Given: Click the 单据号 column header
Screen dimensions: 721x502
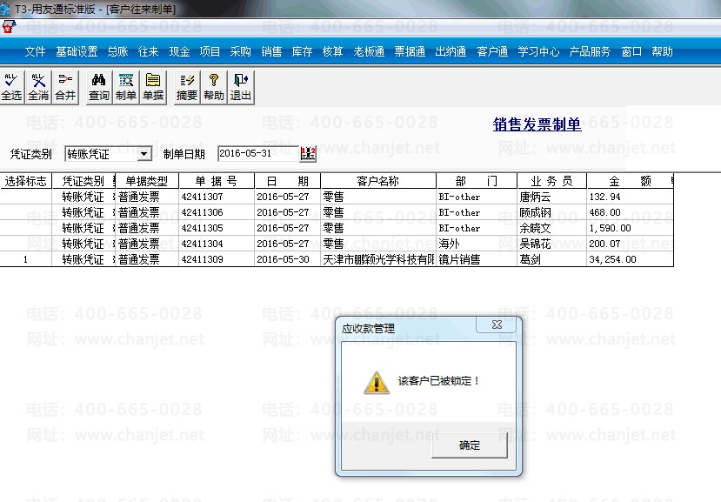Looking at the screenshot, I should (x=217, y=181).
